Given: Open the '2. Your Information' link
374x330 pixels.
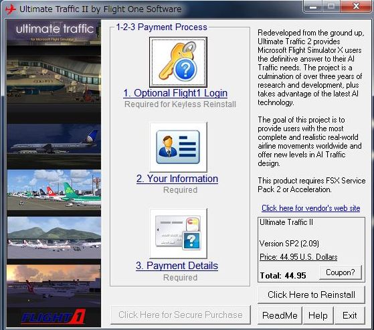Looking at the screenshot, I should pyautogui.click(x=177, y=179).
